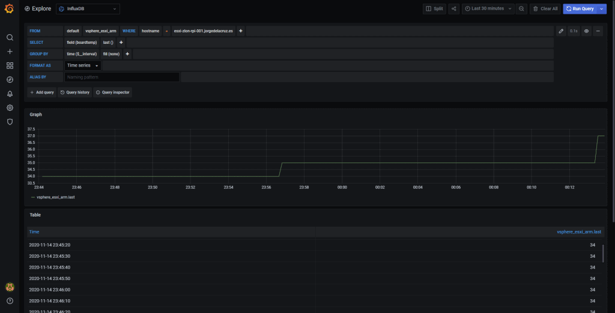
Task: Select the default retention policy segment
Action: pos(73,31)
